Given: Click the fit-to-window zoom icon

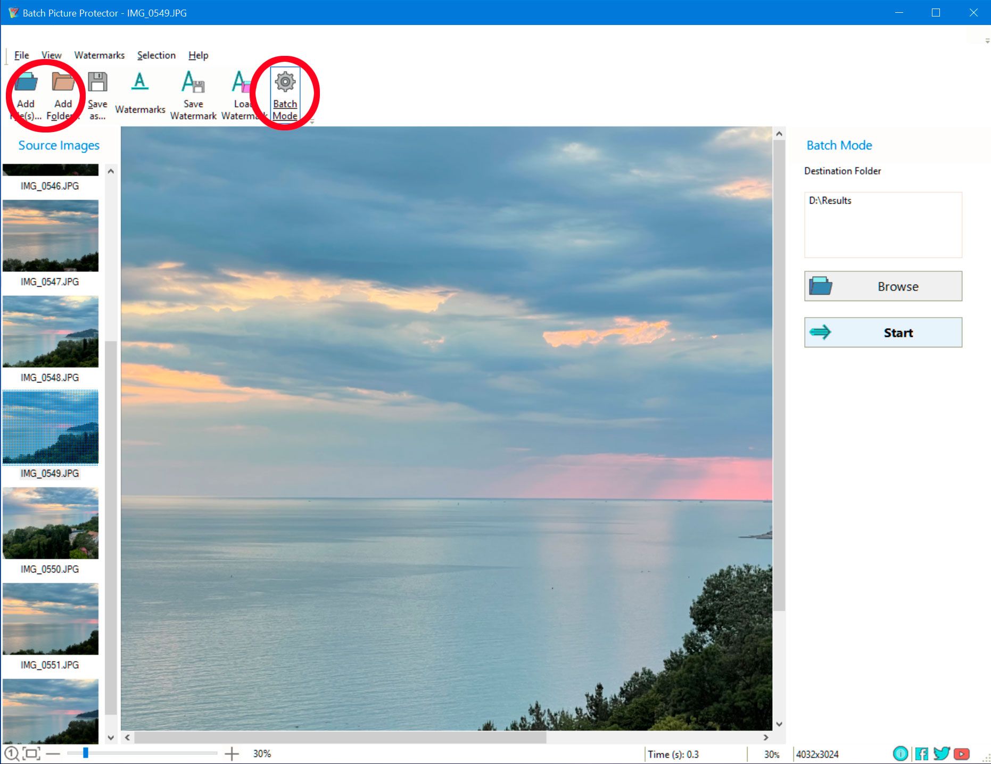Looking at the screenshot, I should pyautogui.click(x=32, y=753).
